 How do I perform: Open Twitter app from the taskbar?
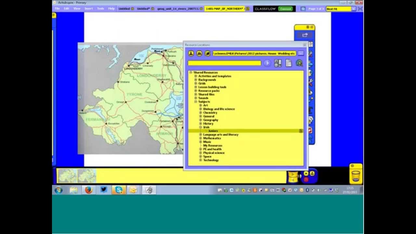click(x=104, y=190)
